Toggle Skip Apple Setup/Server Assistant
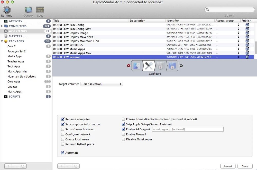The width and height of the screenshot is (257, 170). click(x=123, y=124)
